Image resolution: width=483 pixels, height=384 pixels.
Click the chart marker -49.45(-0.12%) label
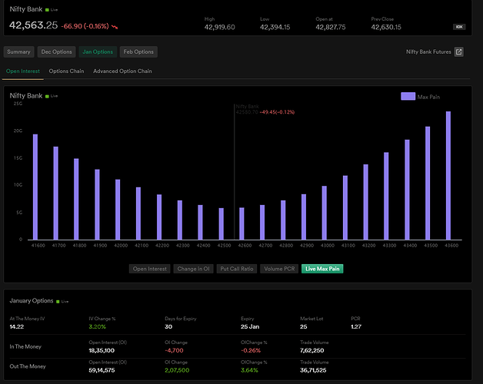point(277,112)
